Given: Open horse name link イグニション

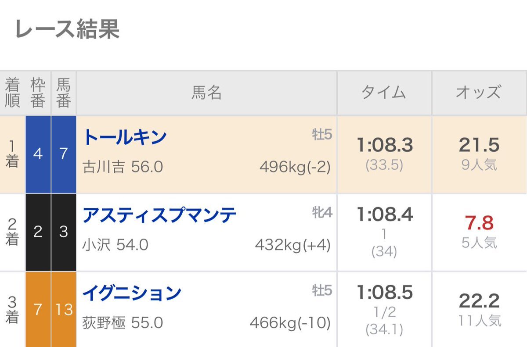Looking at the screenshot, I should click(132, 293).
